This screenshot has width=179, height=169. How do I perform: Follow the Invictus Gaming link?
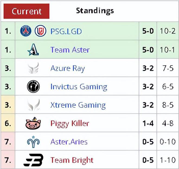(79, 87)
